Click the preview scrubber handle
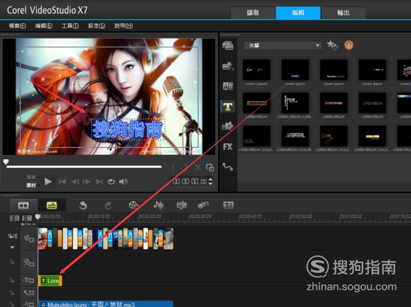The height and width of the screenshot is (307, 411). point(6,162)
